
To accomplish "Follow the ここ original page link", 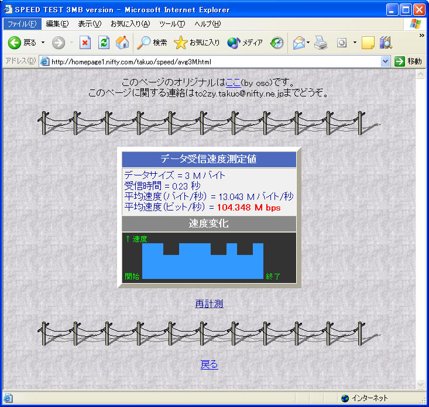I will click(232, 82).
